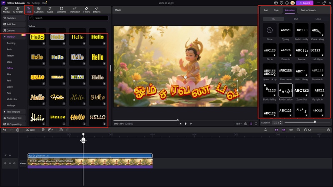
Task: Open the Transition tool
Action: pyautogui.click(x=75, y=10)
